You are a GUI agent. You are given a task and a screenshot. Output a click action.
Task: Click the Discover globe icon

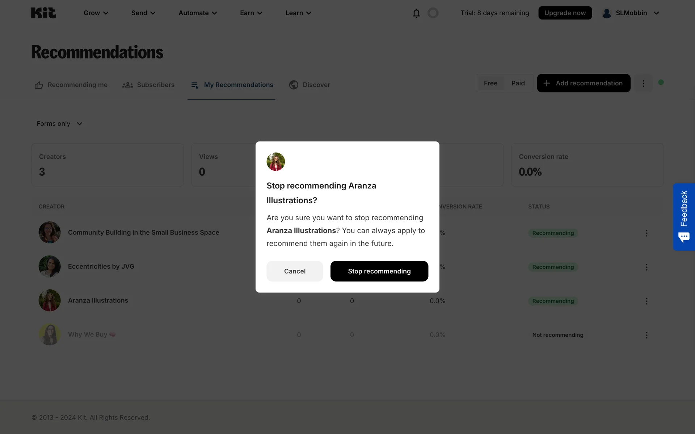pos(294,85)
